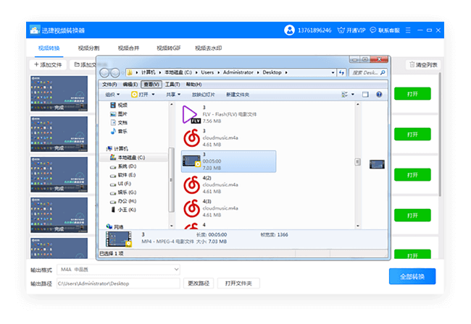Screen dimensions: 471x324
Task: Select the Office (H:) drive
Action: (123, 201)
